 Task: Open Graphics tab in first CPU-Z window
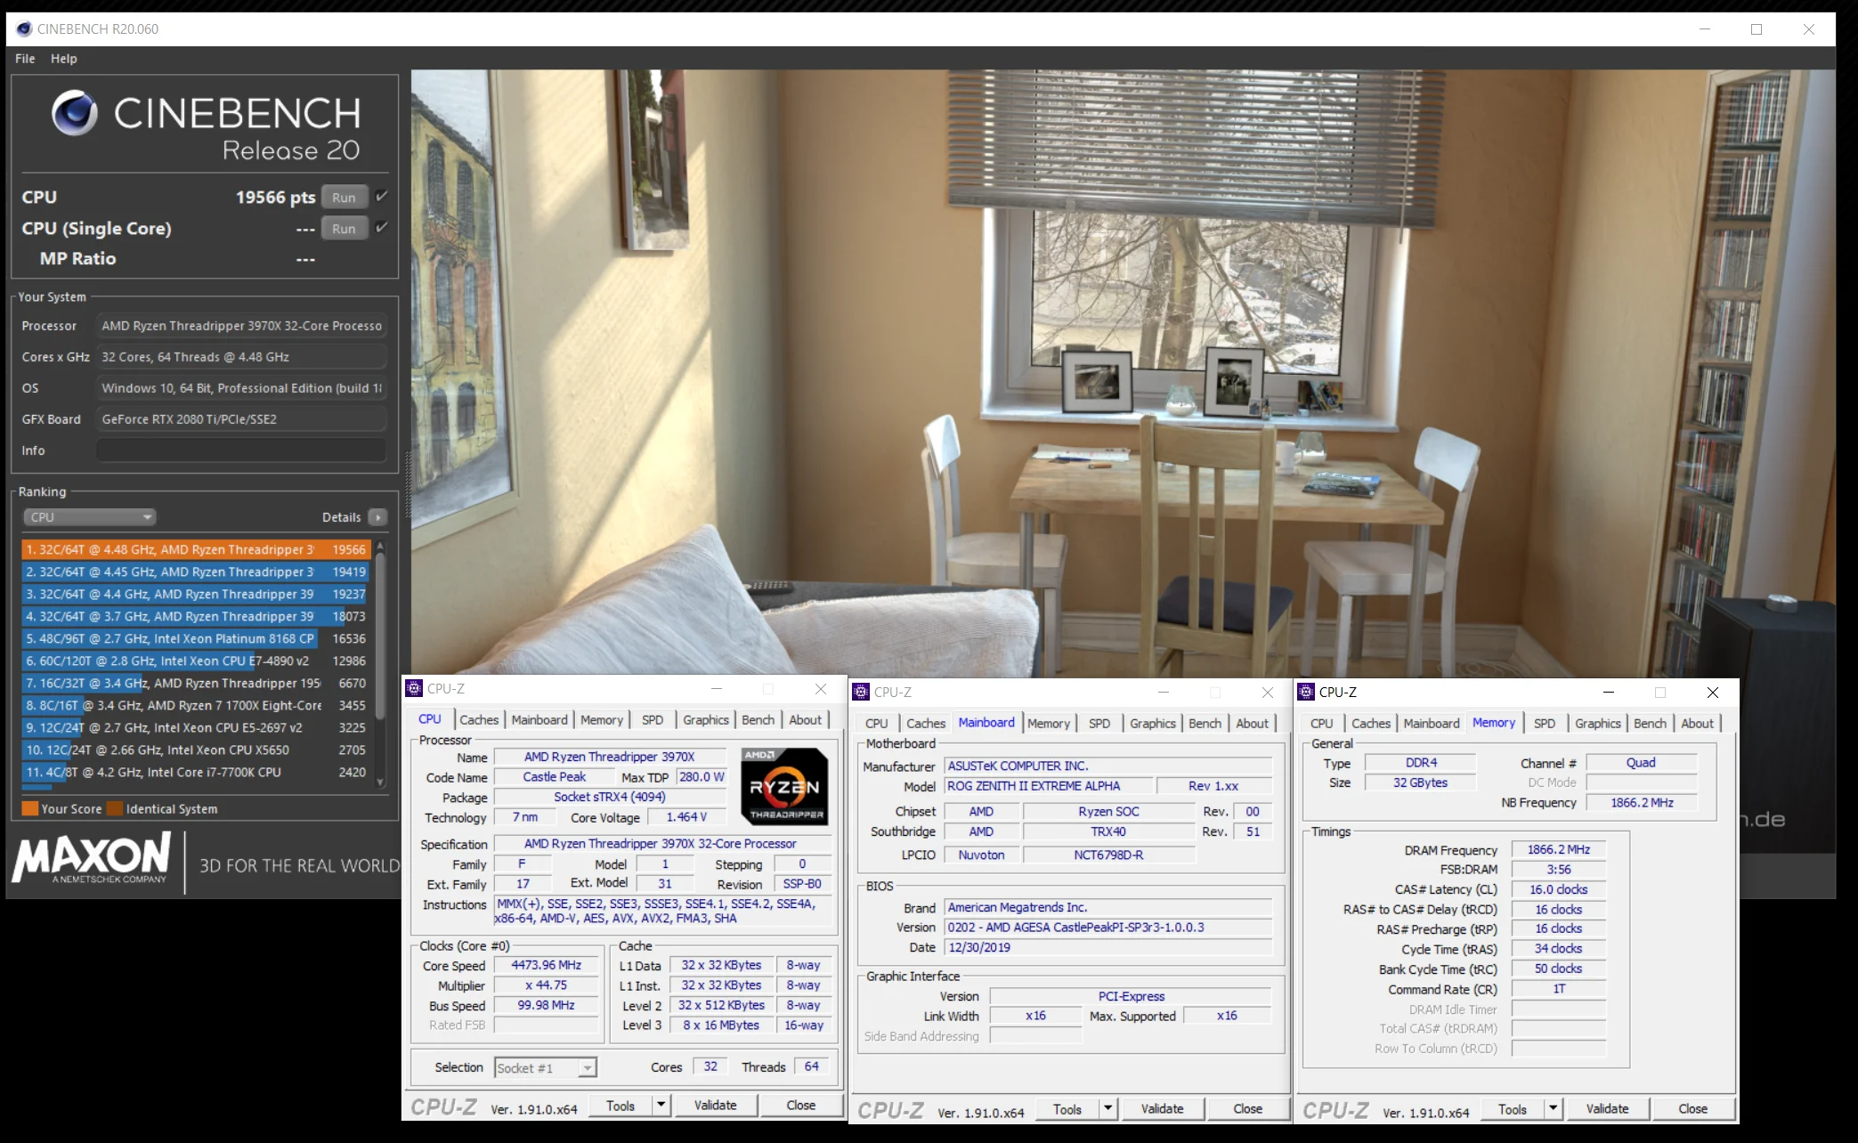[706, 719]
